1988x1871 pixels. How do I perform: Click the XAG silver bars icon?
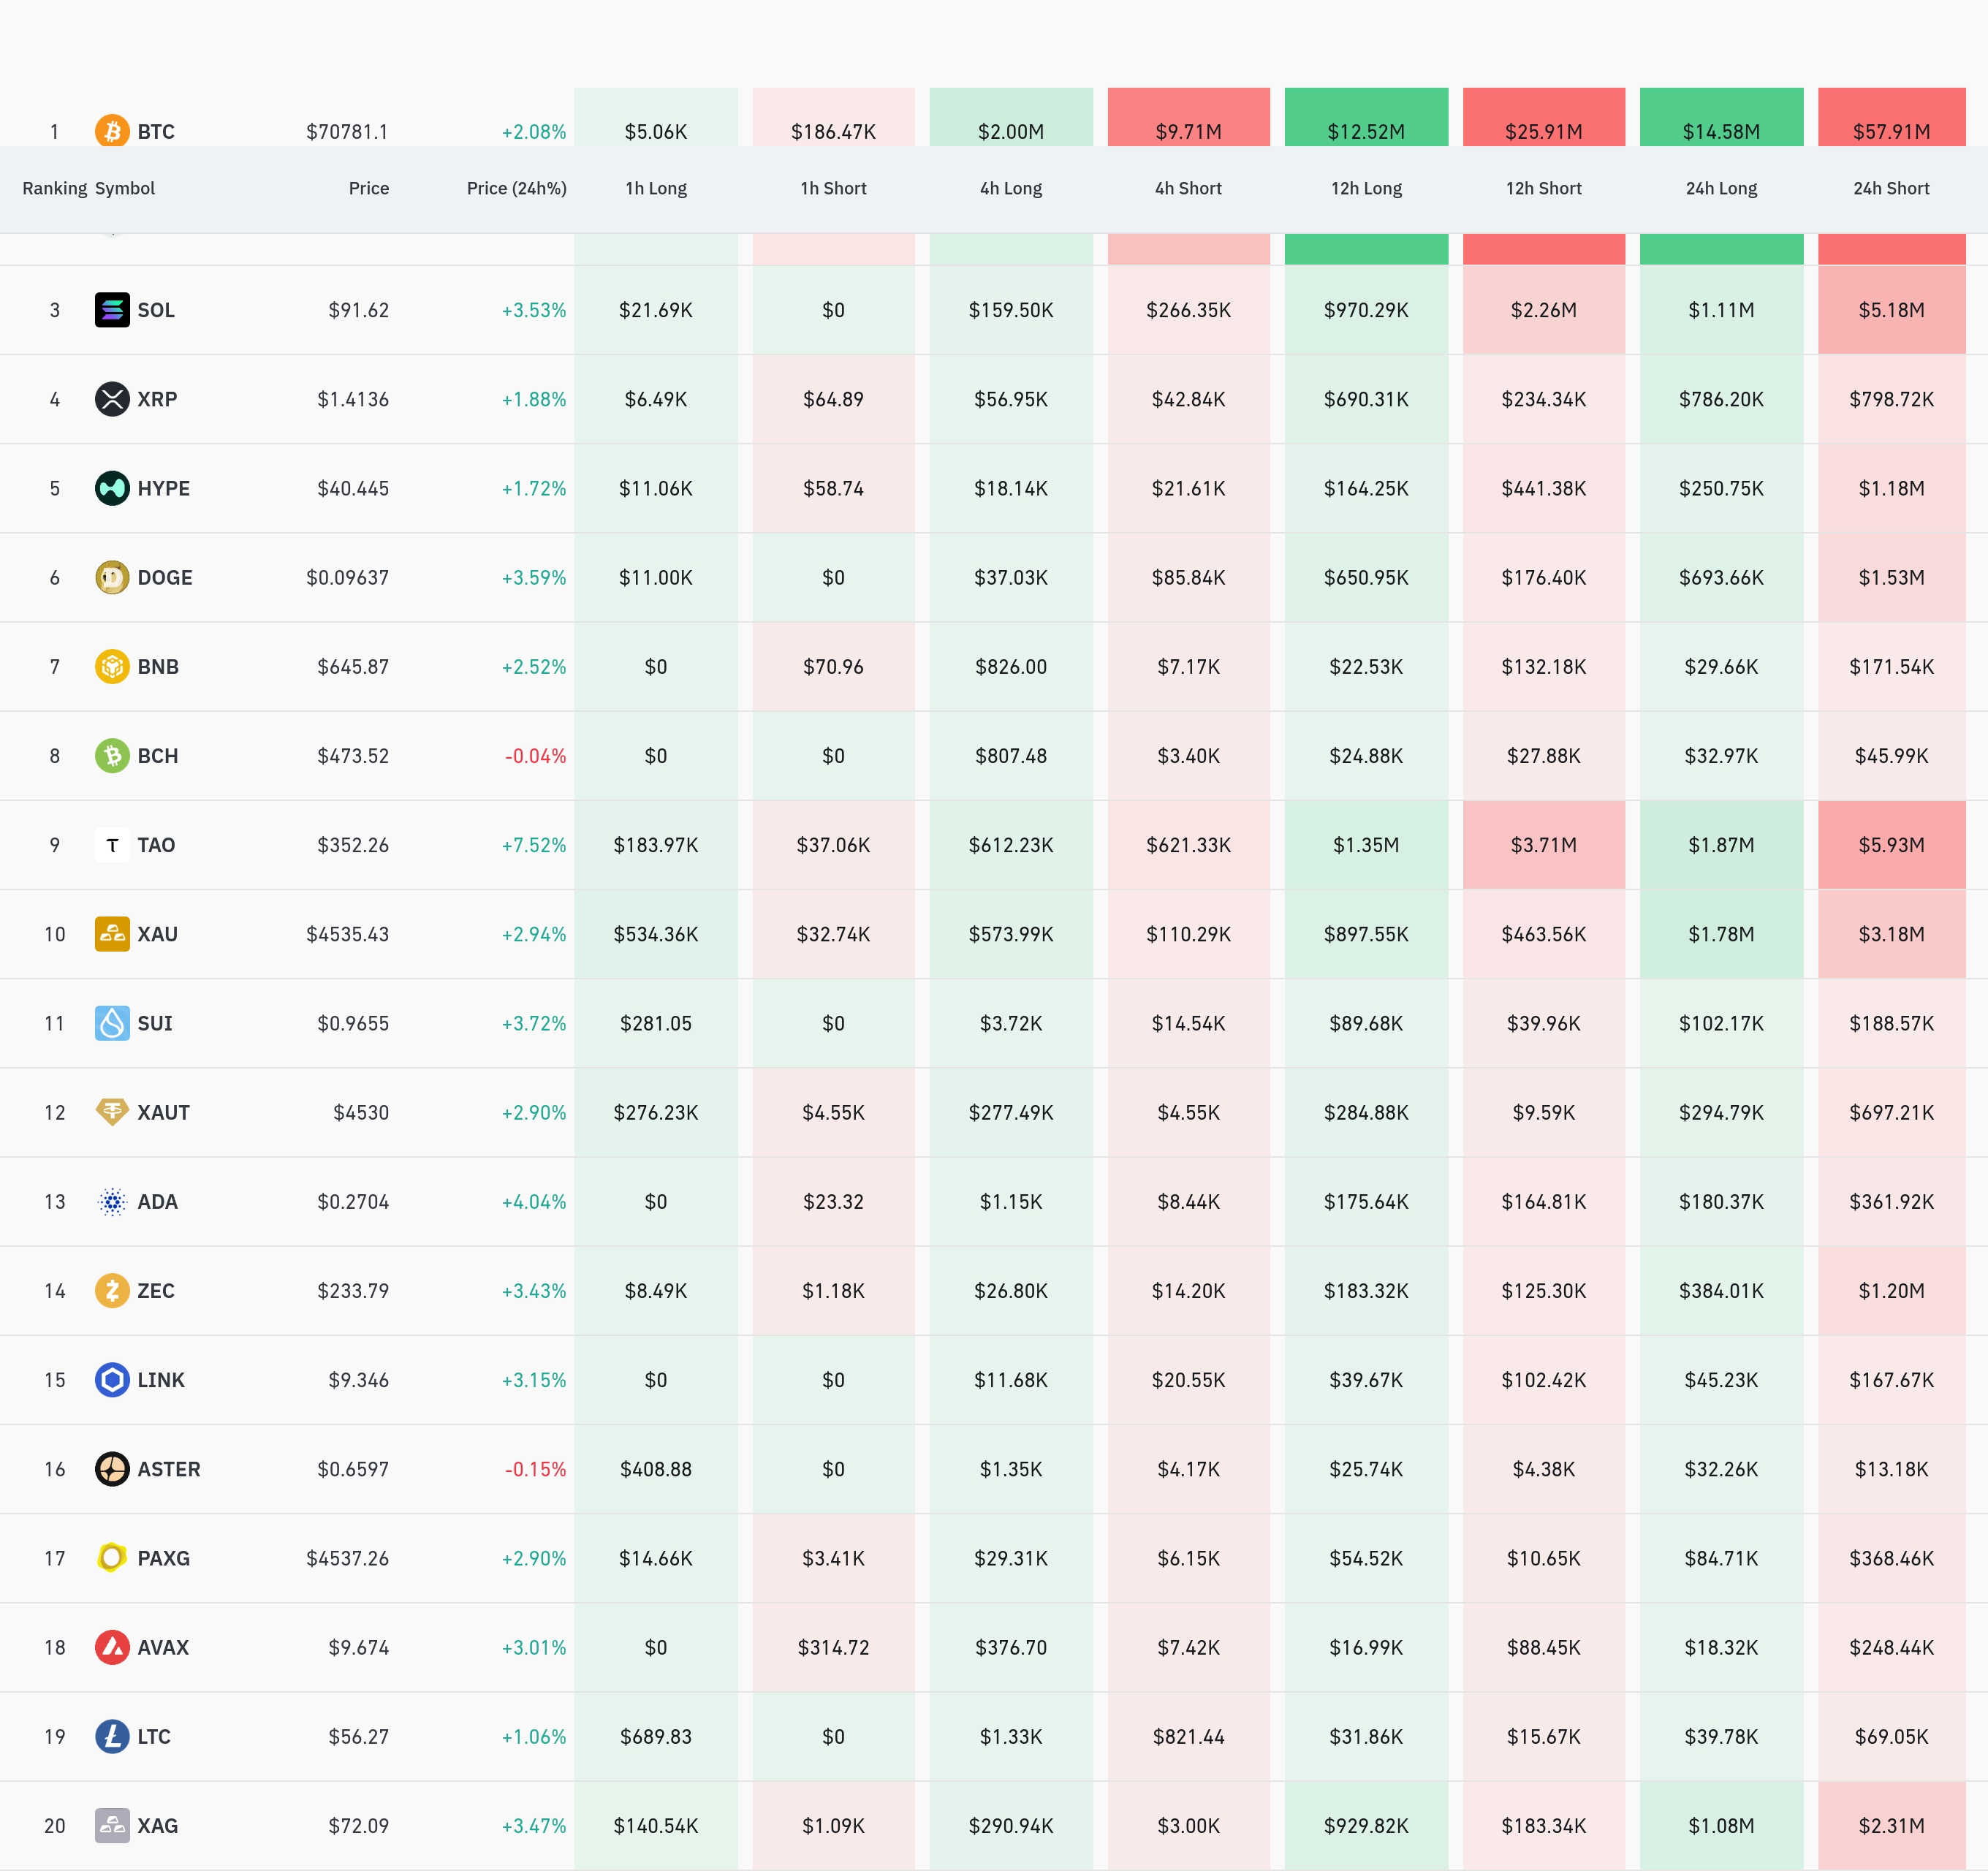point(112,1825)
